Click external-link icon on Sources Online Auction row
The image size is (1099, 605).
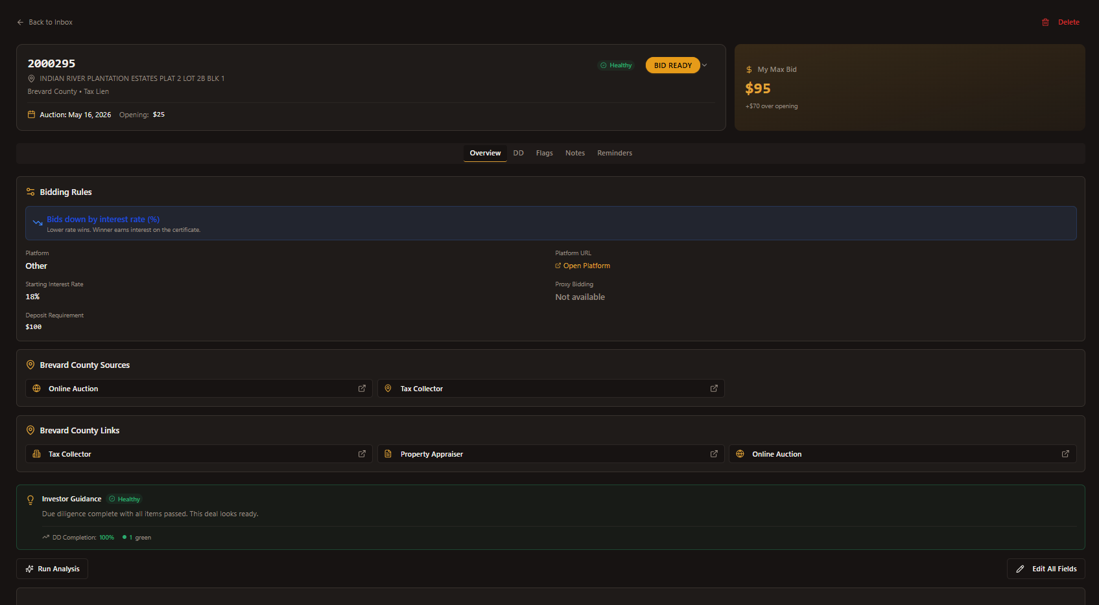(362, 389)
